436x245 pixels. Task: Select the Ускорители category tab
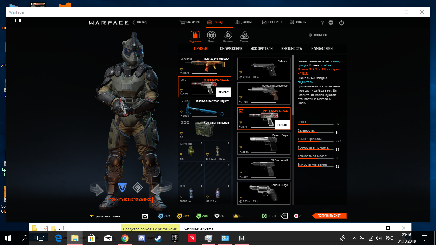[262, 49]
